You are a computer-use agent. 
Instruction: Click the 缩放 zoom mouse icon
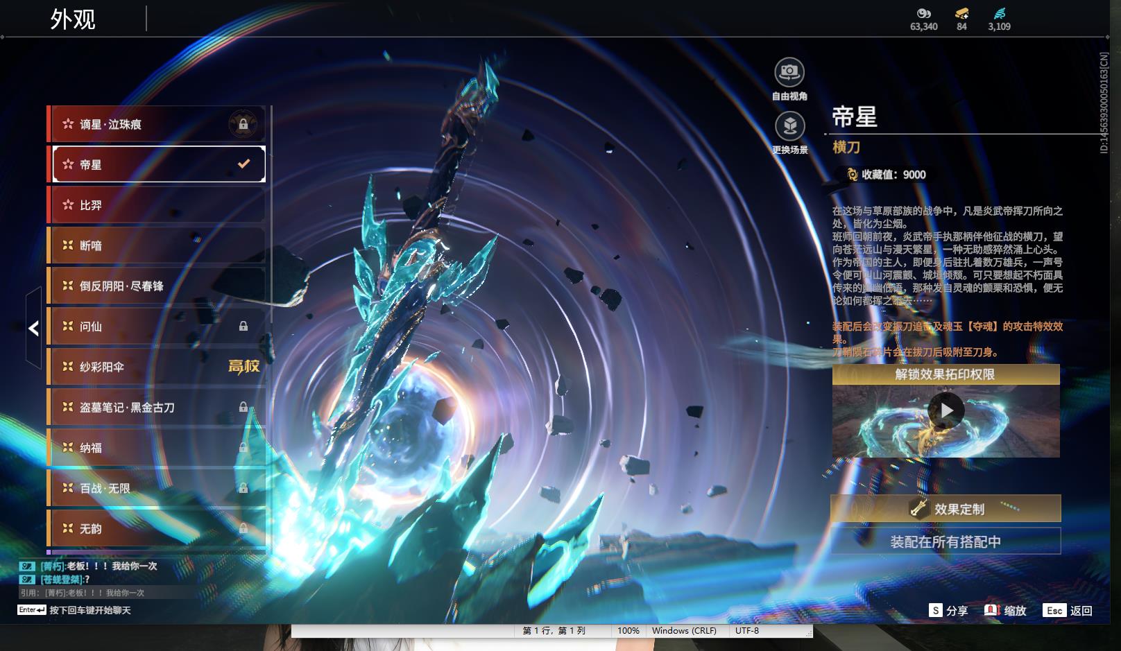point(991,610)
